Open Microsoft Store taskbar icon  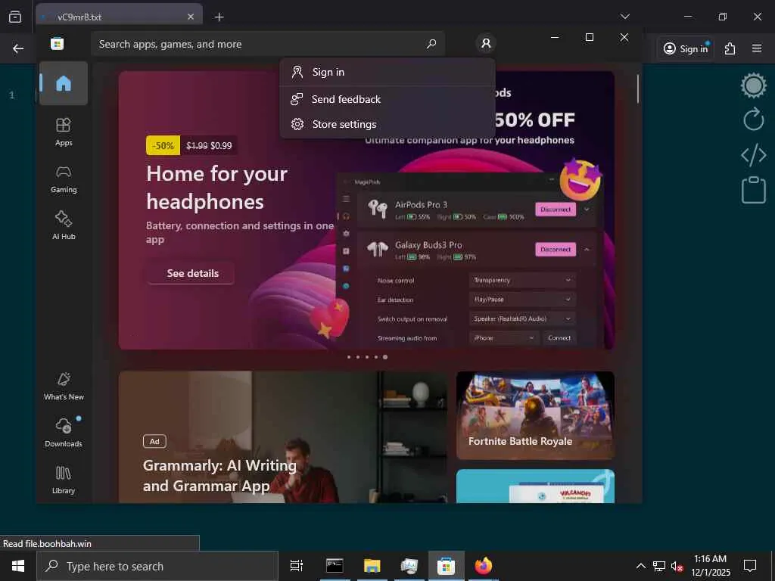coord(446,566)
